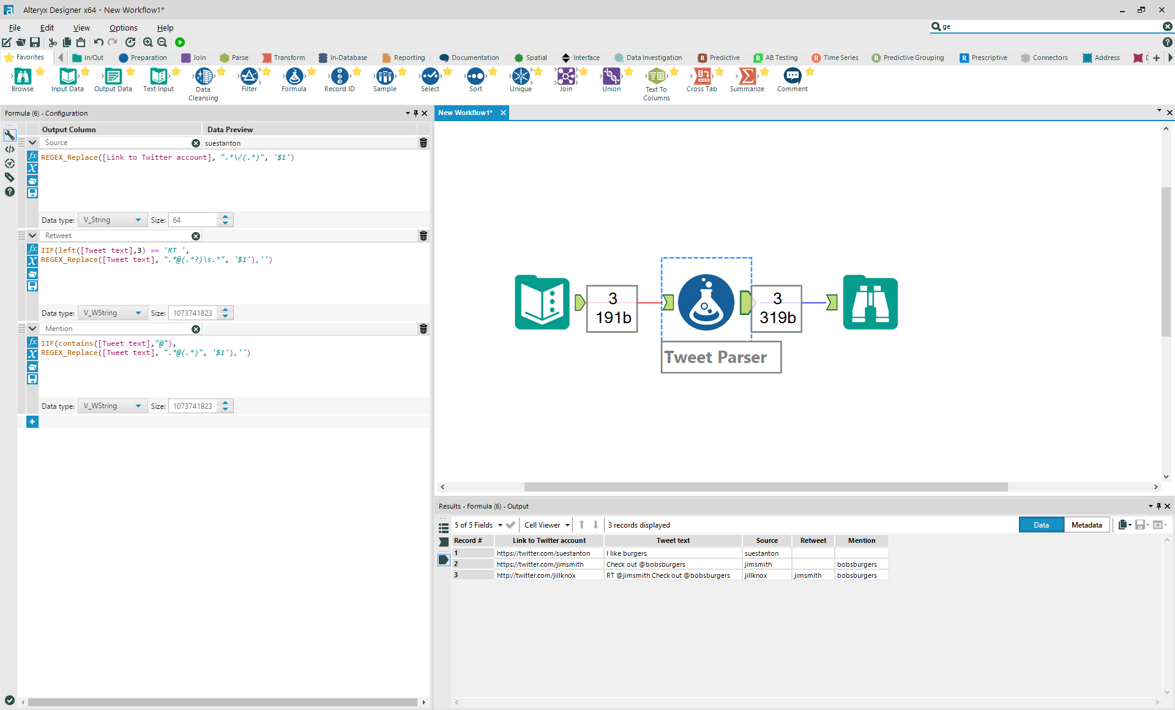Click the Formula tool on the canvas
The width and height of the screenshot is (1175, 710).
click(x=706, y=302)
